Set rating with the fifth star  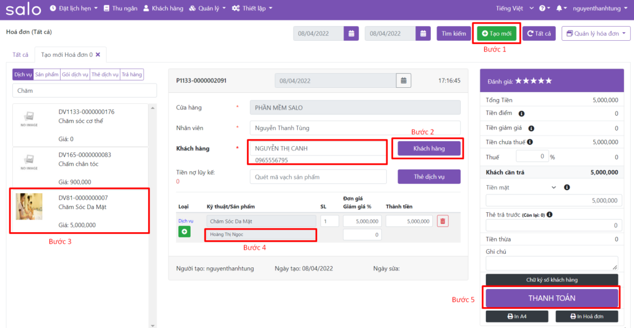tap(549, 81)
